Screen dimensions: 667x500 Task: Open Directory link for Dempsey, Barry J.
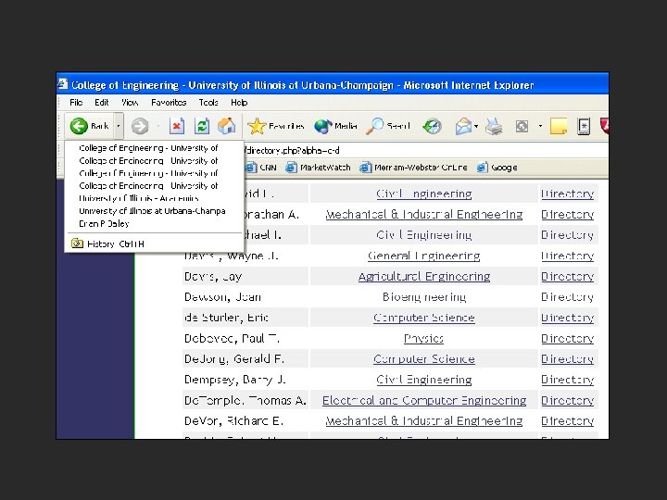point(567,380)
